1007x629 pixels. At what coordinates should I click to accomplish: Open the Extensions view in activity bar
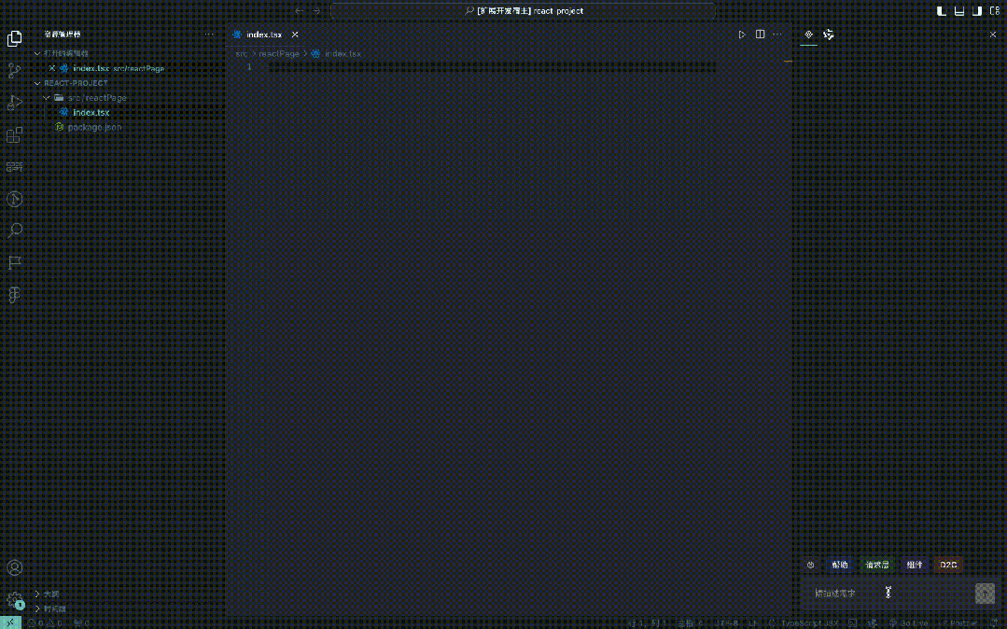coord(15,135)
